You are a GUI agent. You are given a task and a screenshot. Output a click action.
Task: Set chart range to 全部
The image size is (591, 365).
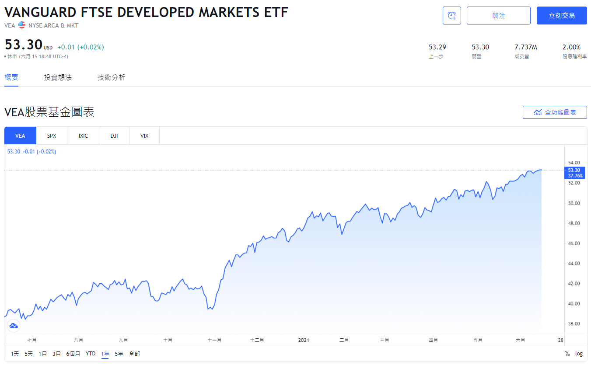[x=134, y=354]
